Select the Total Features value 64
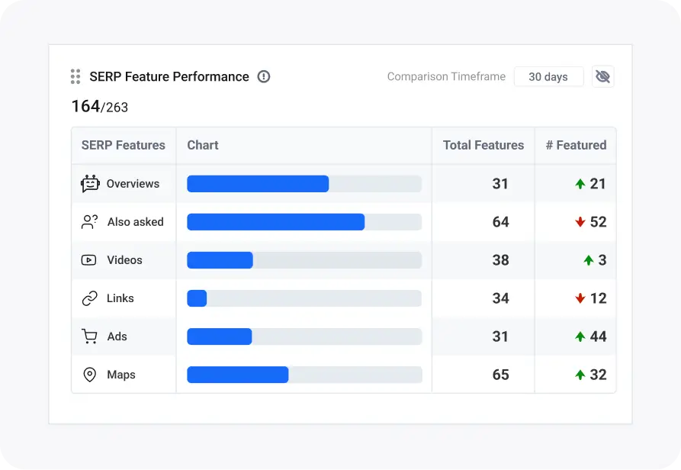 502,221
